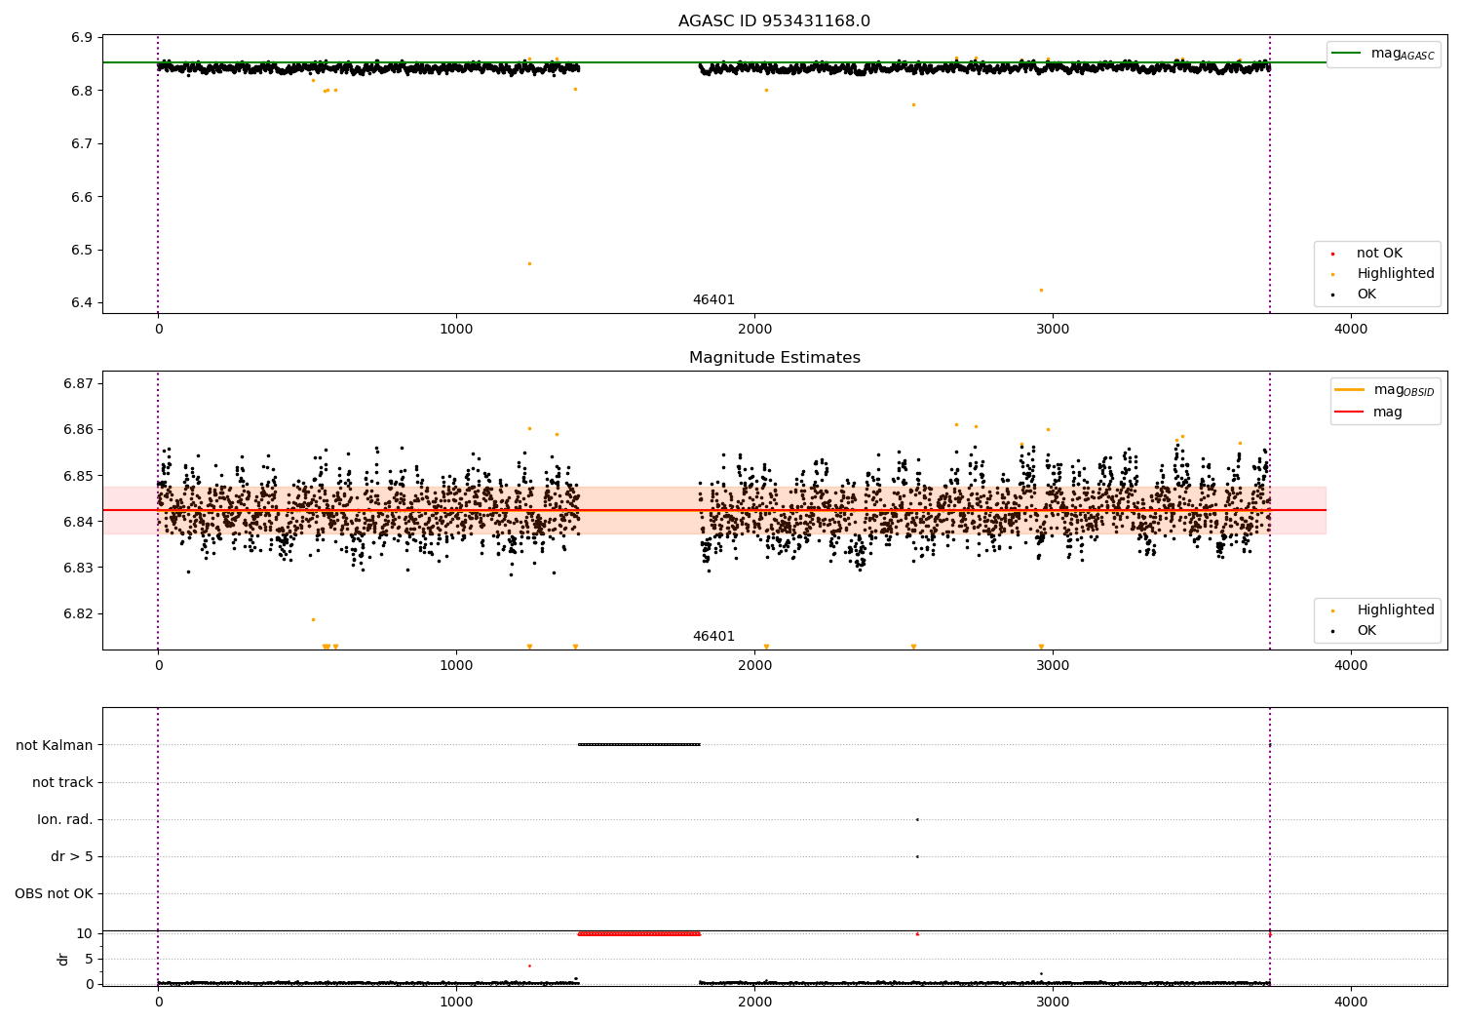Click the single 'Ion. rad.' flag marker dot
Screen dimensions: 1462x1024
(x=917, y=819)
